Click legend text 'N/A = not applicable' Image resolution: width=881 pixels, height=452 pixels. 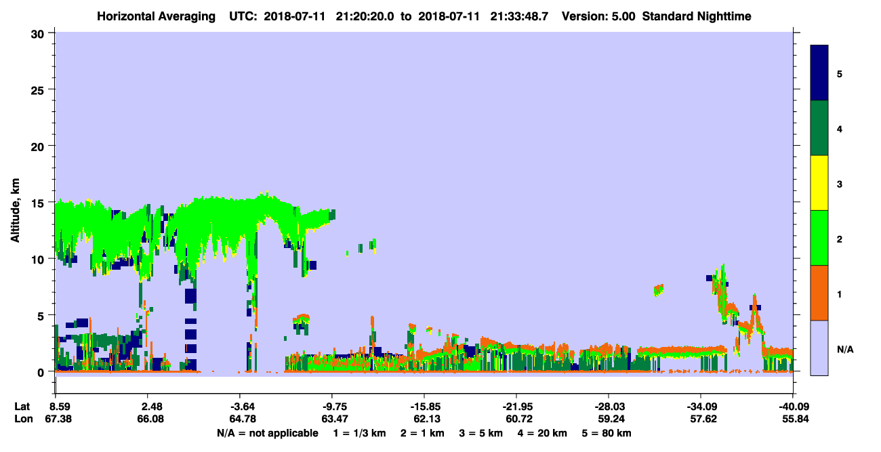(x=267, y=433)
